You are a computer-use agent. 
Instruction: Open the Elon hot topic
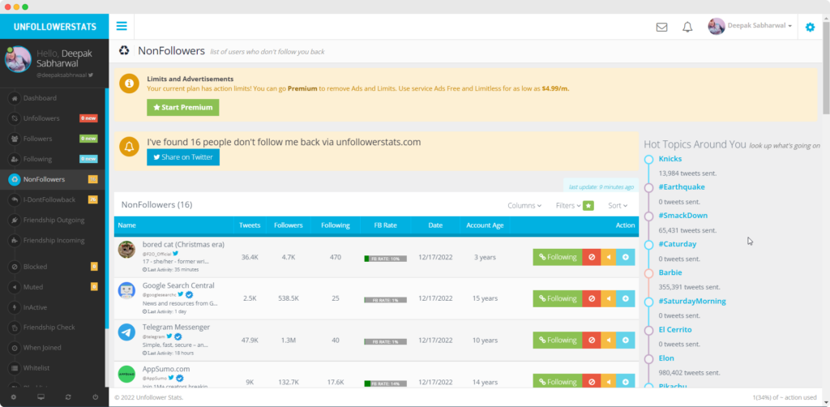click(x=666, y=358)
